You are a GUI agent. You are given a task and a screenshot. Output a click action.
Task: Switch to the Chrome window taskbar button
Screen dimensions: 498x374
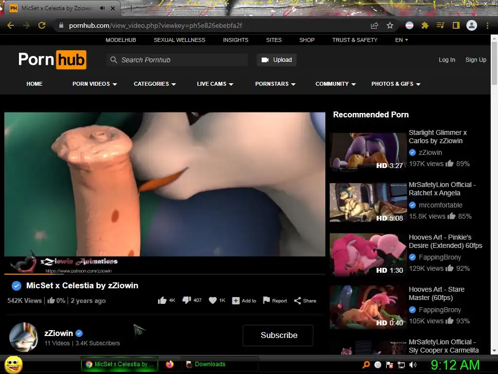pos(120,364)
